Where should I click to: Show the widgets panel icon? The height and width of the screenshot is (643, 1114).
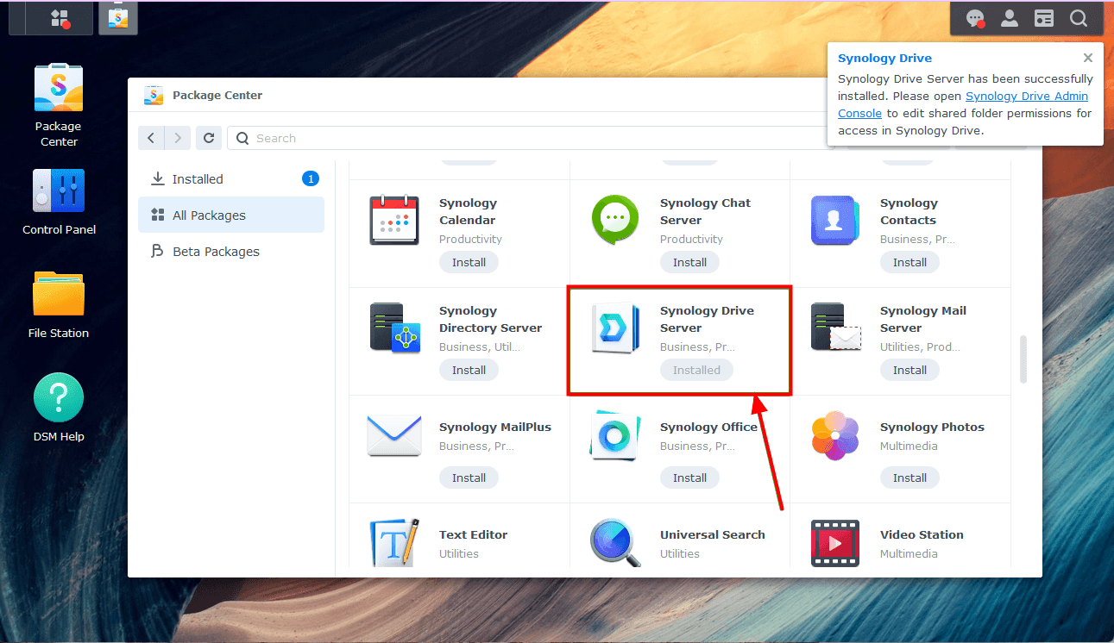pyautogui.click(x=1044, y=18)
